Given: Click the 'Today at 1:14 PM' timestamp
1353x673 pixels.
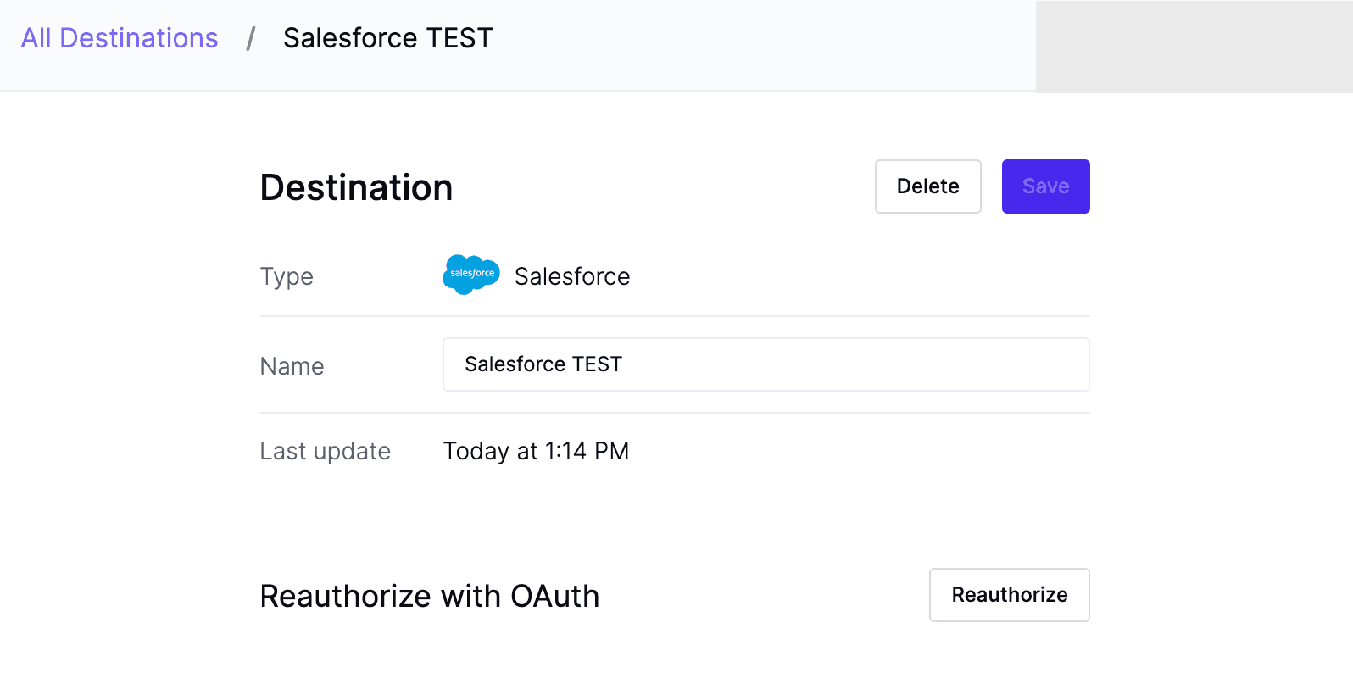Looking at the screenshot, I should pos(536,451).
